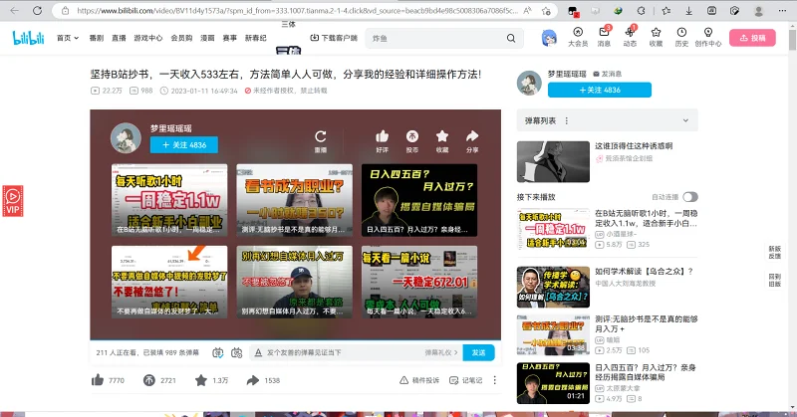Viewport: 797px width, 417px height.
Task: Open 新春纪 nav item
Action: 256,38
